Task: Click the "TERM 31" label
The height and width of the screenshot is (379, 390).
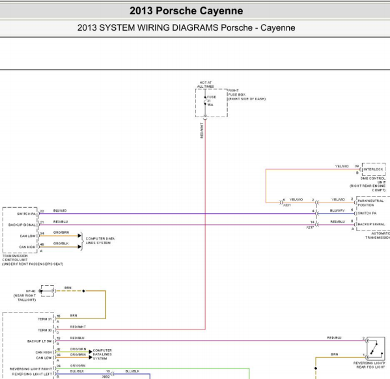Action: click(45, 319)
